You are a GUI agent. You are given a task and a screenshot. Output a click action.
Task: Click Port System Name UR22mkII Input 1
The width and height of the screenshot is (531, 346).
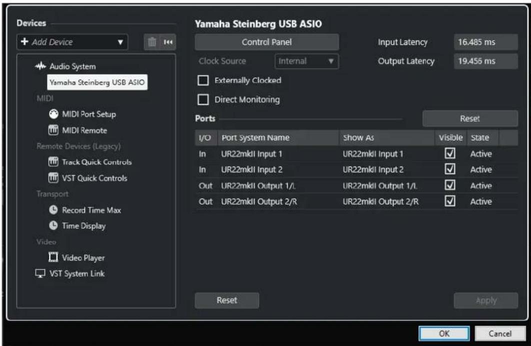[x=251, y=154]
